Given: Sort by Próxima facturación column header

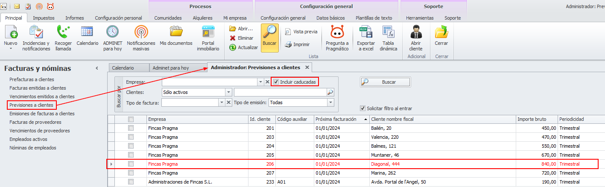Looking at the screenshot, I should click(341, 119).
